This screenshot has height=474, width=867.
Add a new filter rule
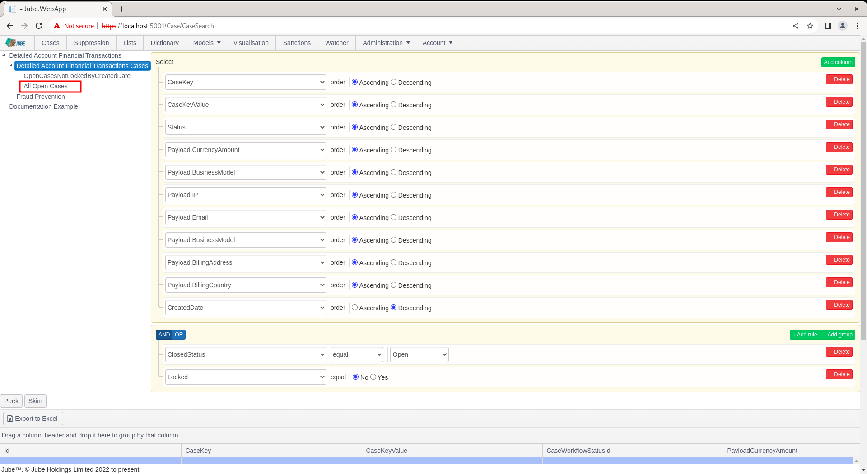[x=805, y=335]
